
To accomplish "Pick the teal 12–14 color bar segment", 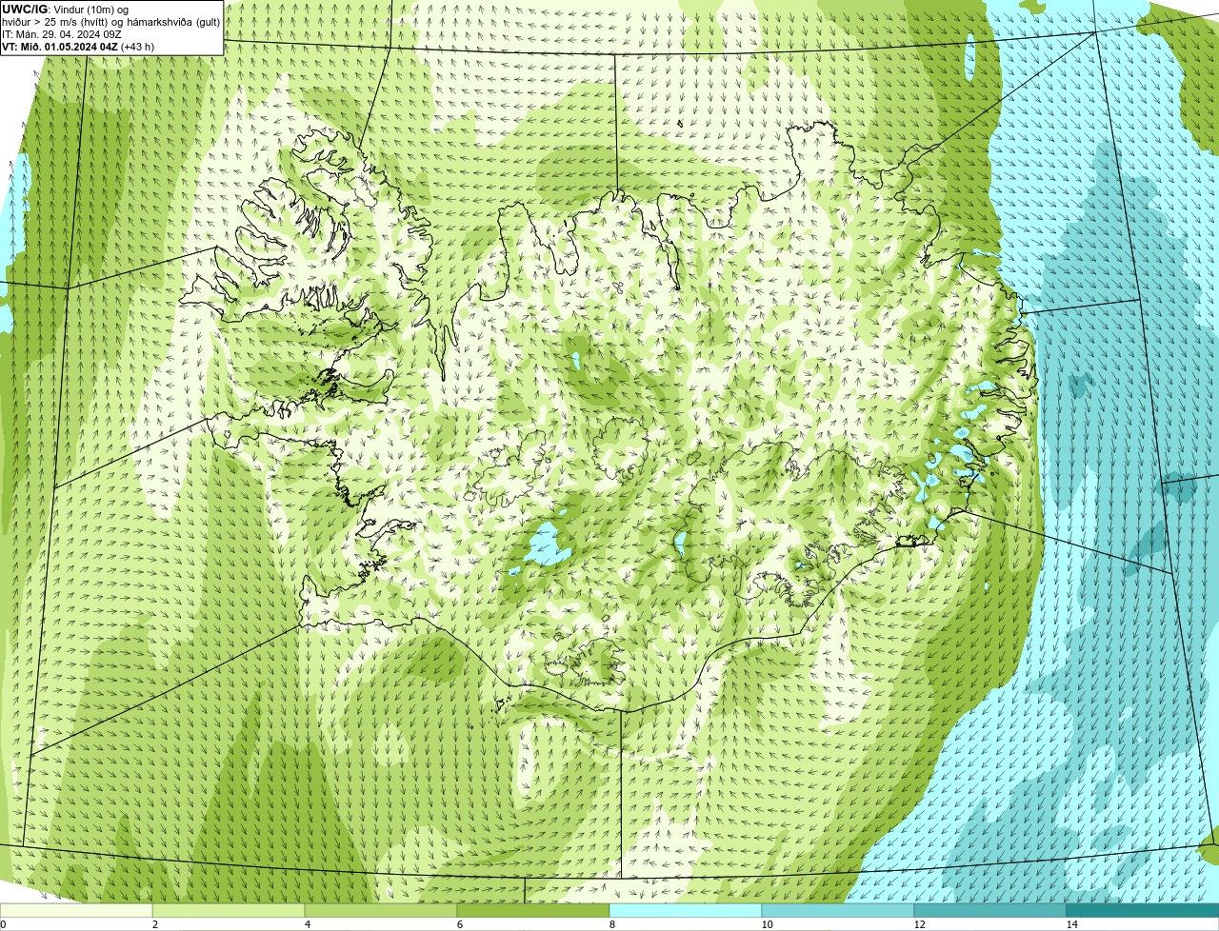I will (x=990, y=910).
